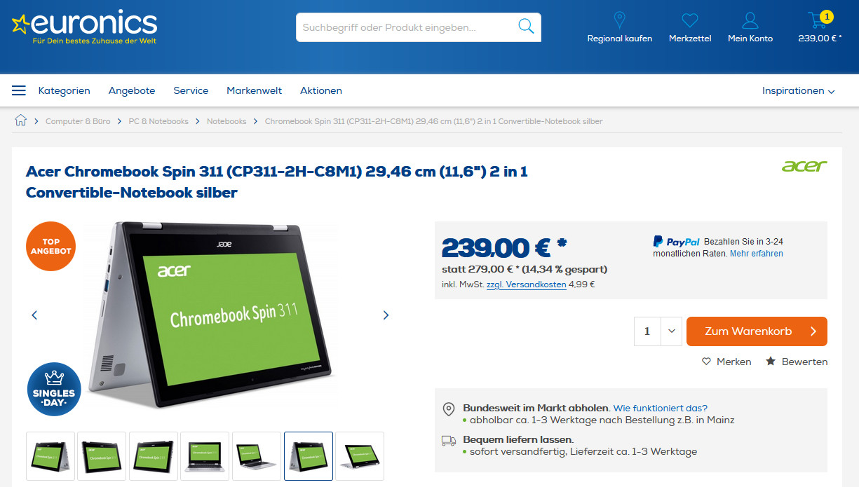Show next product image arrow
The height and width of the screenshot is (487, 859).
tap(386, 315)
